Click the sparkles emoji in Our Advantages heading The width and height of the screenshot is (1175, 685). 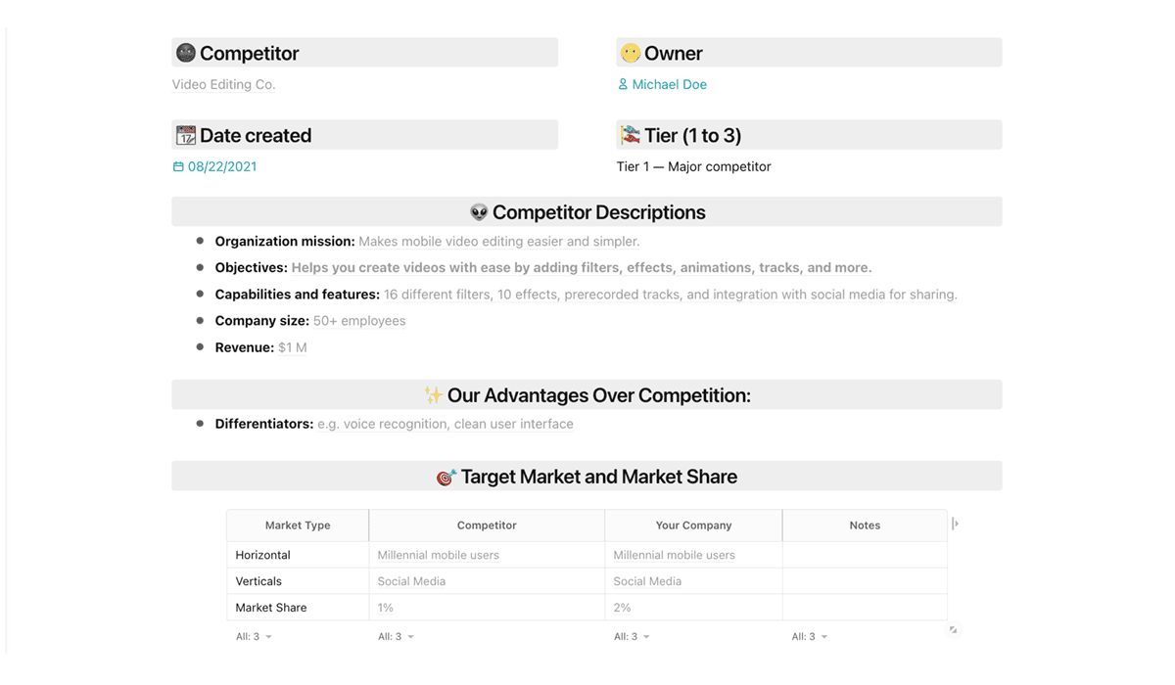433,395
